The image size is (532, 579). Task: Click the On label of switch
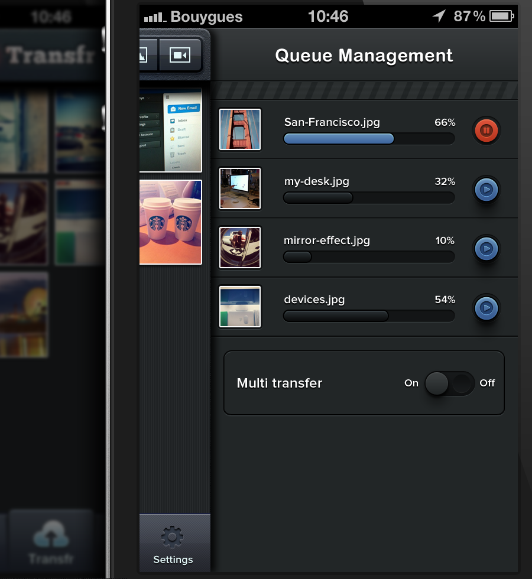(x=411, y=383)
